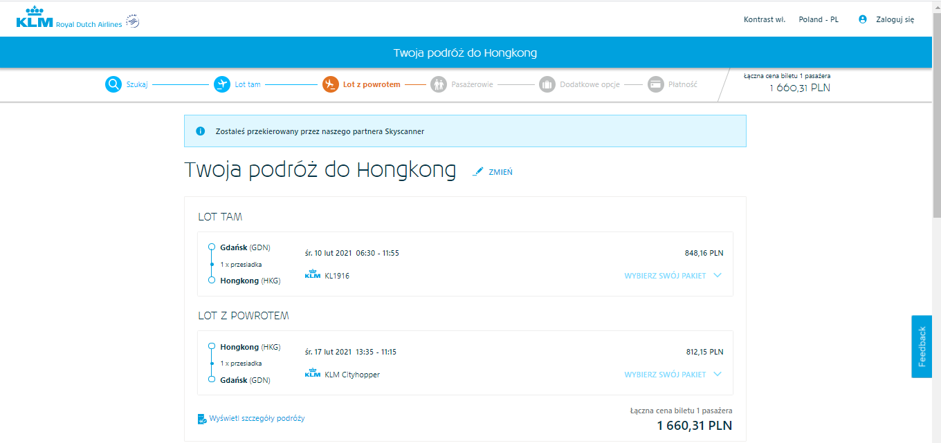Click the LOT TAM section heading
Screen dimensions: 941x443
tap(220, 217)
